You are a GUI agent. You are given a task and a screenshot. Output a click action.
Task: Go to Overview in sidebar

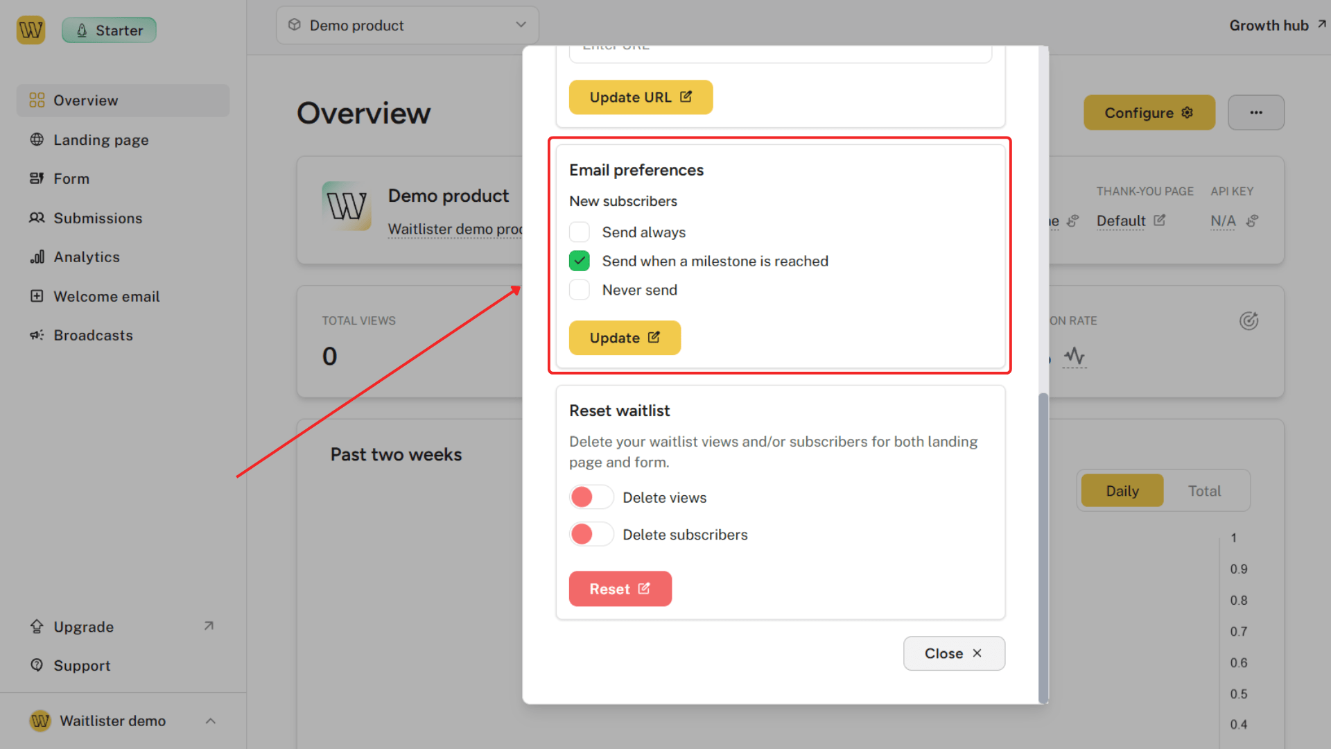click(x=123, y=101)
